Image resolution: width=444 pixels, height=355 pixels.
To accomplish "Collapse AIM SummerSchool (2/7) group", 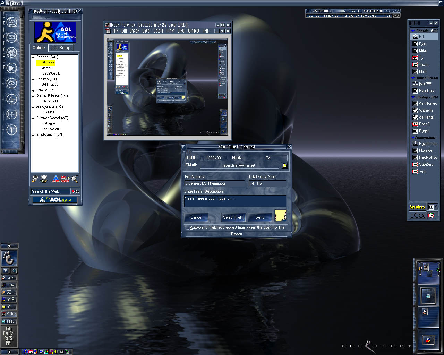I will pos(33,118).
